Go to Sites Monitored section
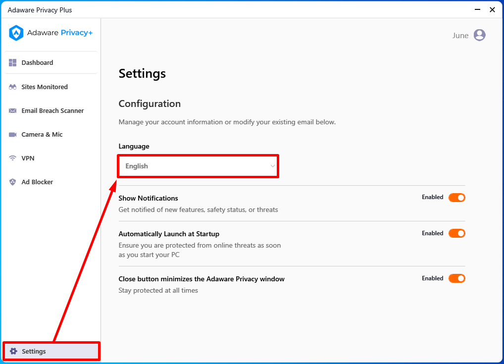The width and height of the screenshot is (504, 364). (51, 87)
